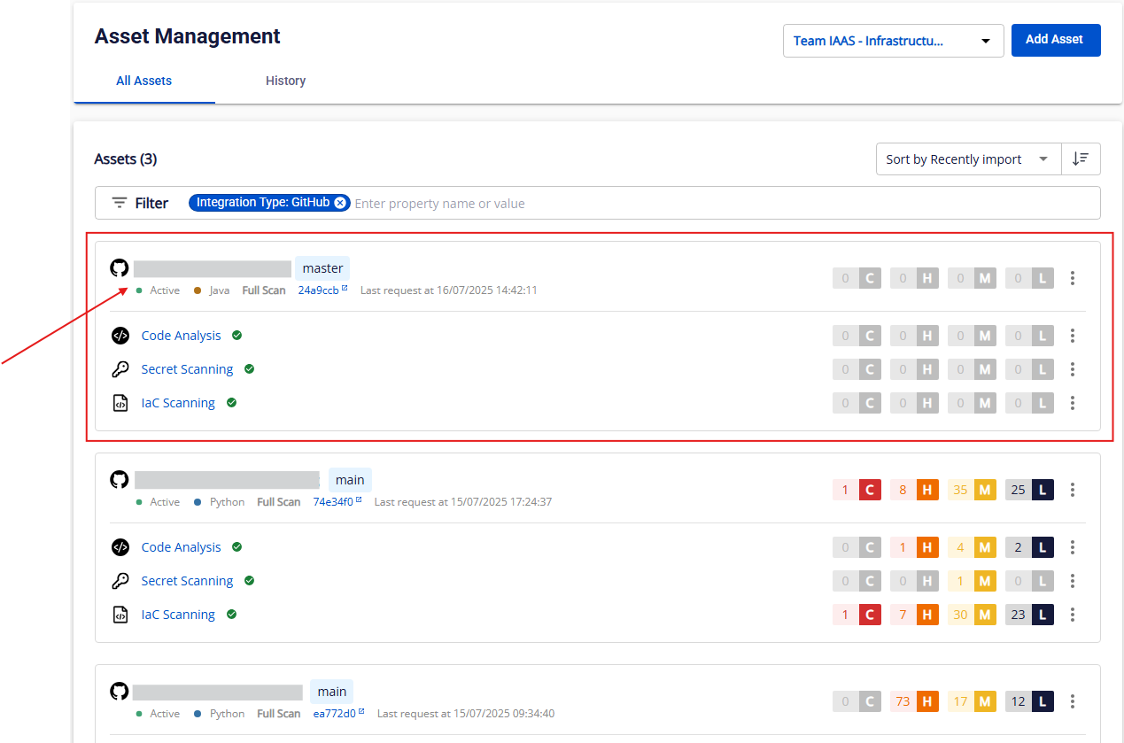Click GitHub icon of the master asset
The height and width of the screenshot is (743, 1124).
120,268
